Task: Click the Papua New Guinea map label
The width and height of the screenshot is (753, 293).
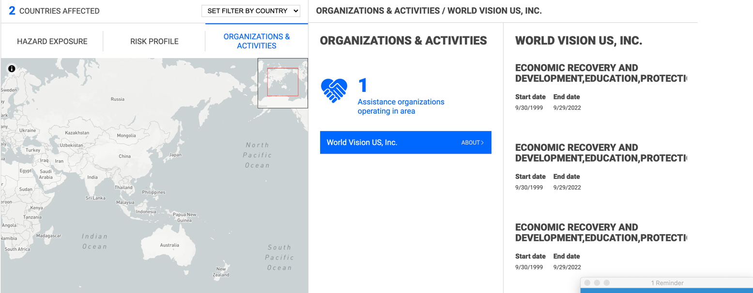Action: pos(184,217)
